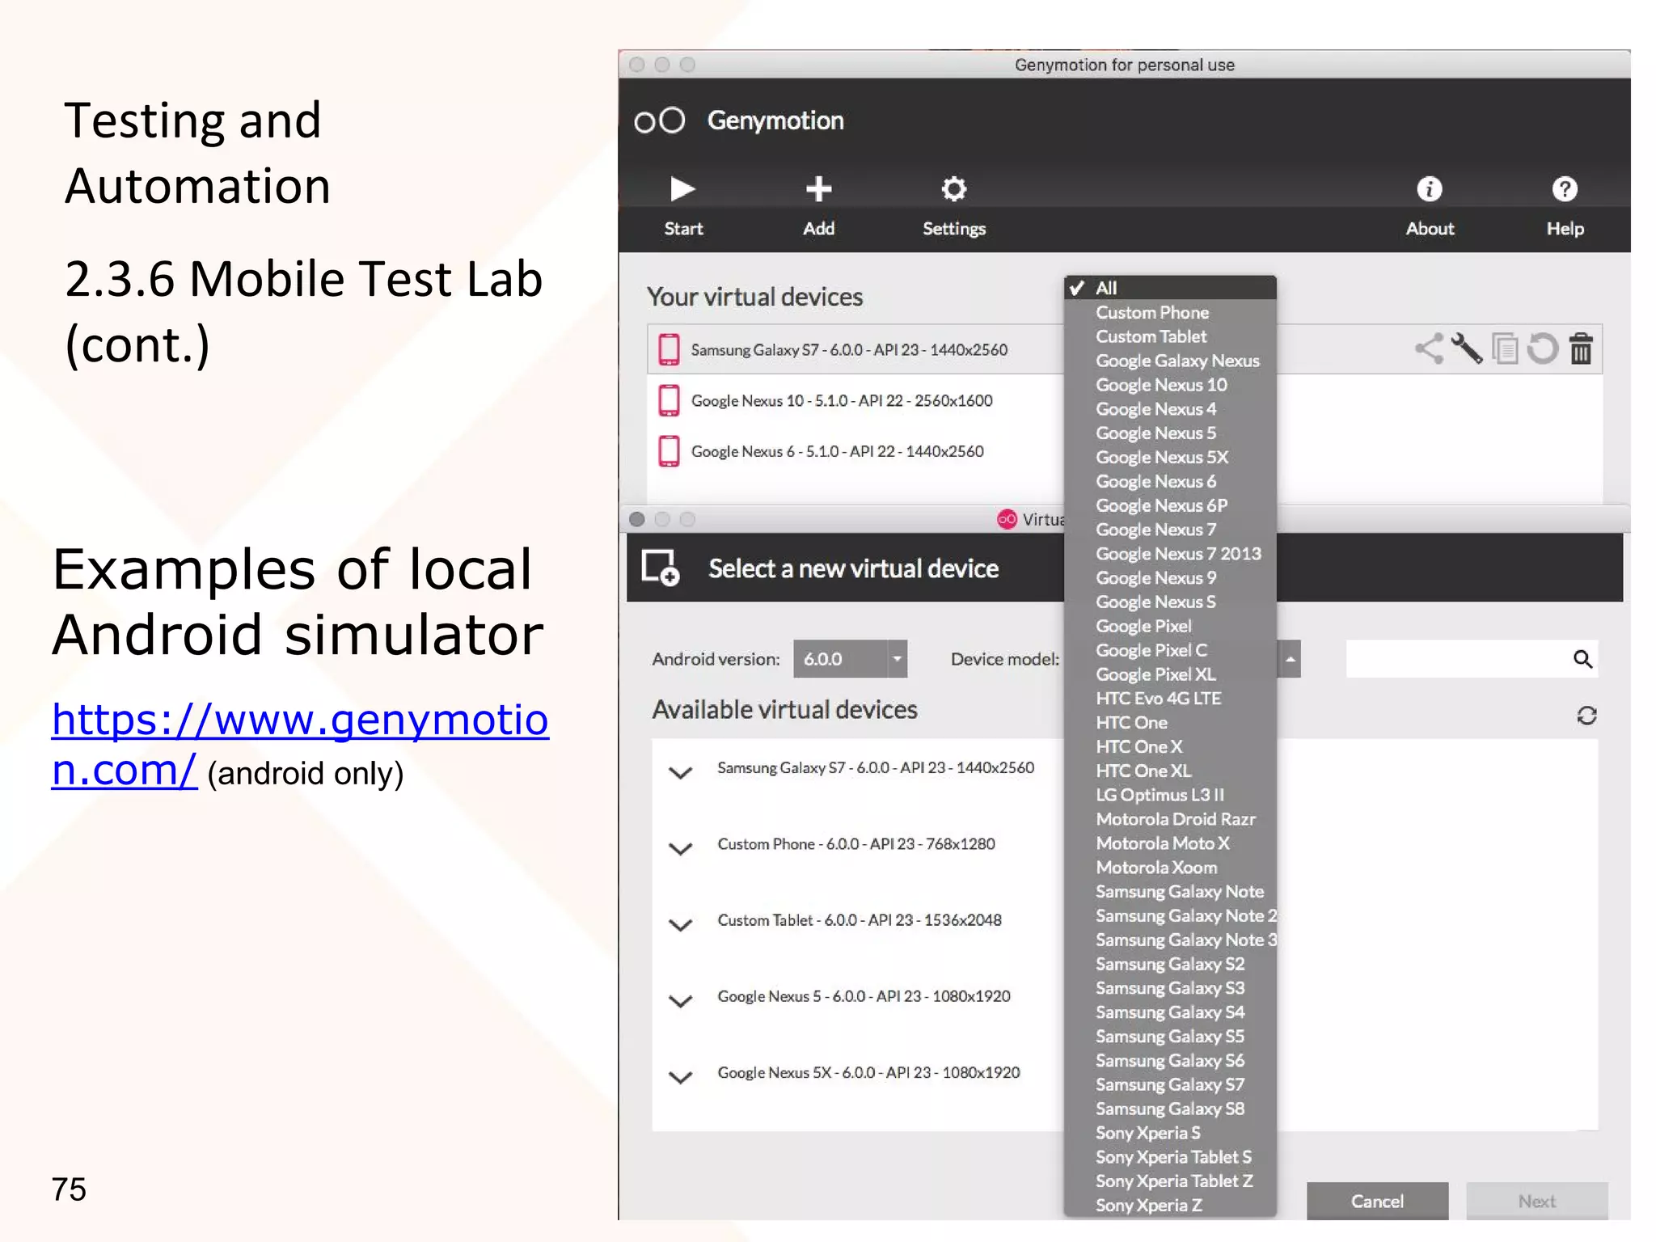The width and height of the screenshot is (1656, 1242).
Task: Choose Google Nexus 5X from model list
Action: point(1170,457)
